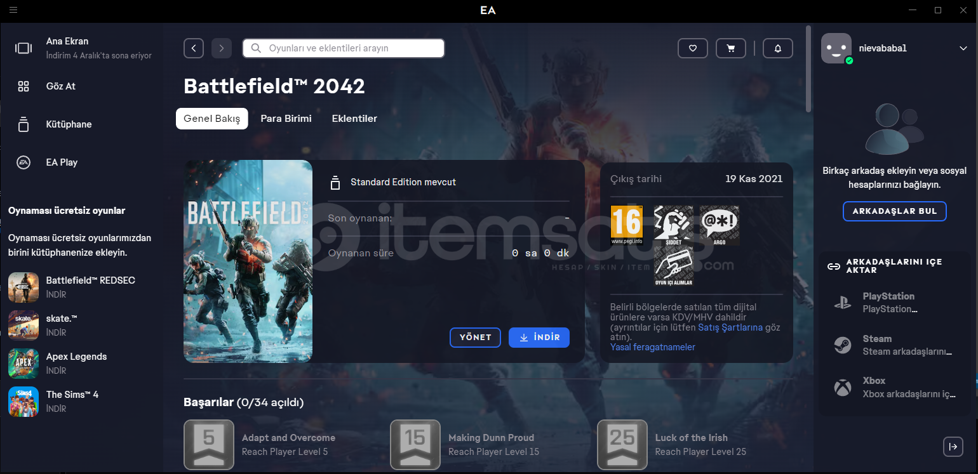Focus the game search field
This screenshot has width=978, height=474.
[344, 48]
